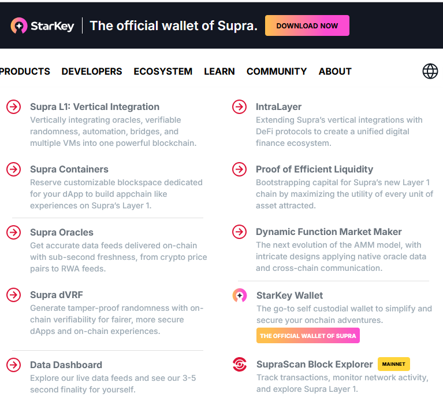This screenshot has height=404, width=443.
Task: Click the red SupraScan Block Explorer icon
Action: 240,365
